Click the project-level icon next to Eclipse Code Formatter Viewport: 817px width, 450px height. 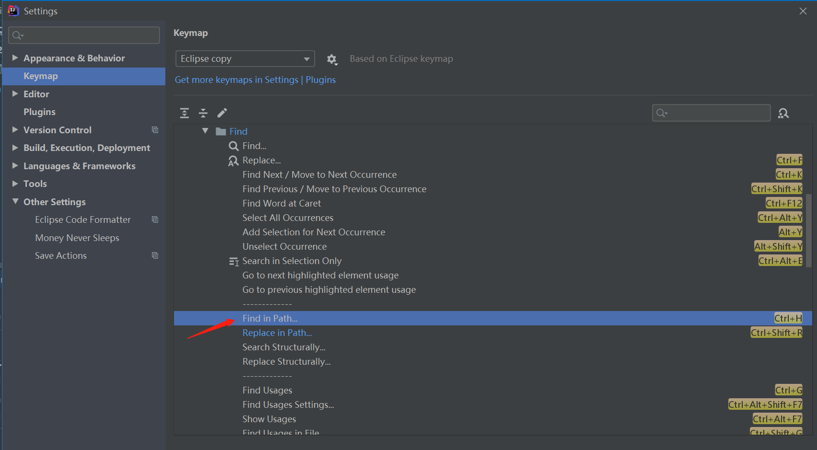click(x=155, y=219)
